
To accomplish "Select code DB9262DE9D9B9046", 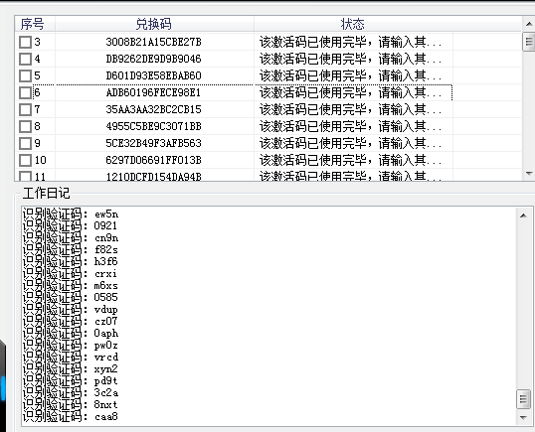I will pos(153,59).
